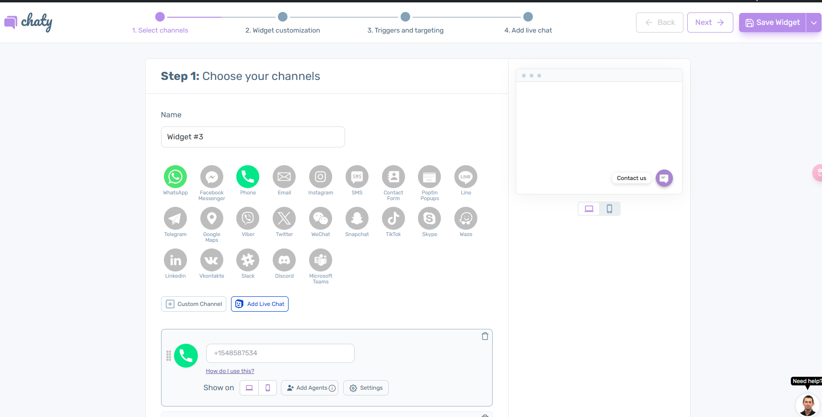
Task: Add the Microsoft Teams channel
Action: pos(321,260)
